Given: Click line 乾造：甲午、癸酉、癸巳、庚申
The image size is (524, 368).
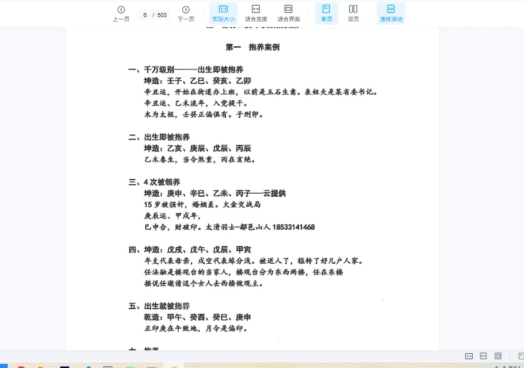Looking at the screenshot, I should tap(197, 317).
